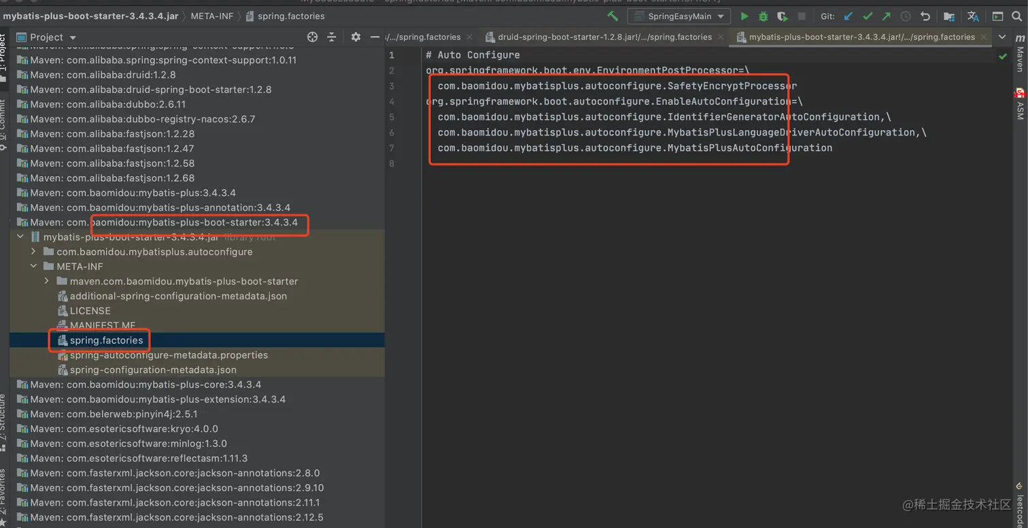The image size is (1028, 528).
Task: Open the Project view mode dropdown
Action: click(46, 37)
